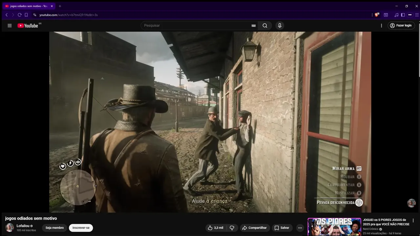This screenshot has width=420, height=236.
Task: Open a new tab with plus button
Action: point(60,6)
